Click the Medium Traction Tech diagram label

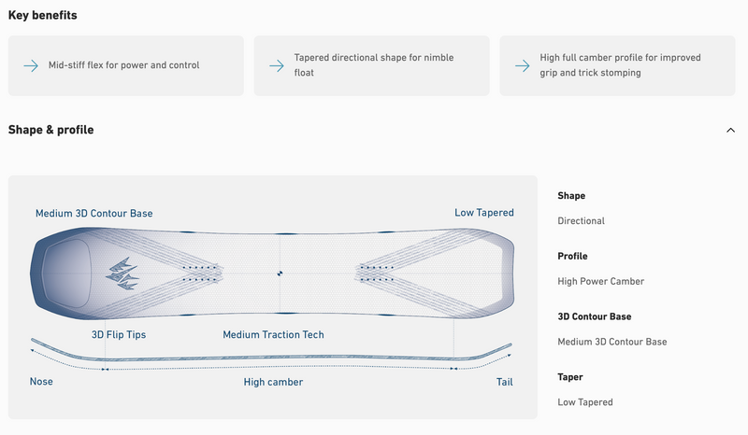(x=273, y=334)
